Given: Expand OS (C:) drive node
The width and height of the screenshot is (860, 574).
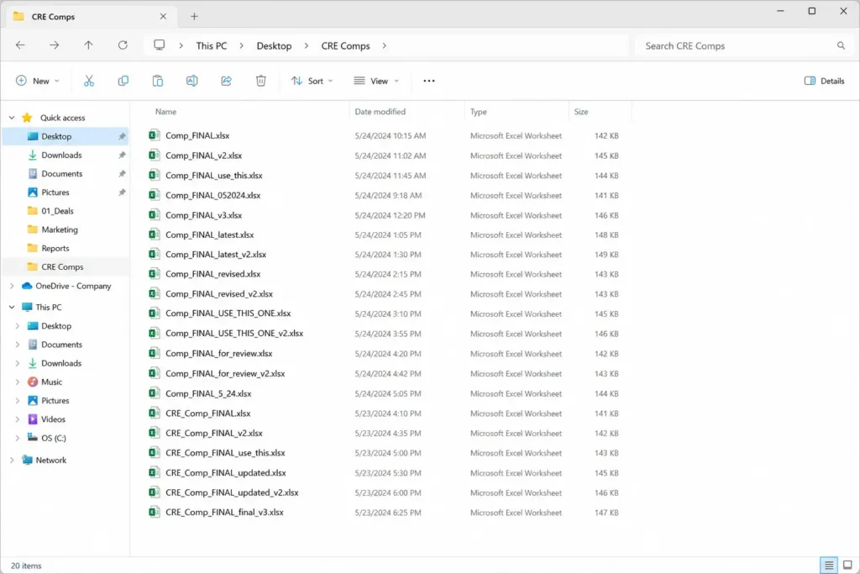Looking at the screenshot, I should pyautogui.click(x=18, y=438).
